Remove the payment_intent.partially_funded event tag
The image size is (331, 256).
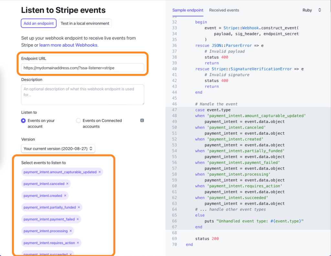coord(80,207)
